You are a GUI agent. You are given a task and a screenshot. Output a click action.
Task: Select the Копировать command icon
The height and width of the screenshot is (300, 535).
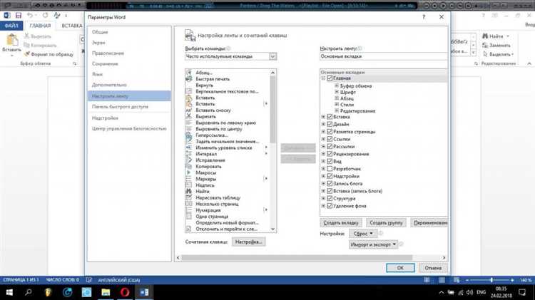point(189,166)
